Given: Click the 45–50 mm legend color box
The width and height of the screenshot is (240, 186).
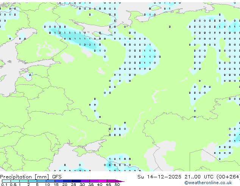Looking at the screenshot, I should 111,181.
